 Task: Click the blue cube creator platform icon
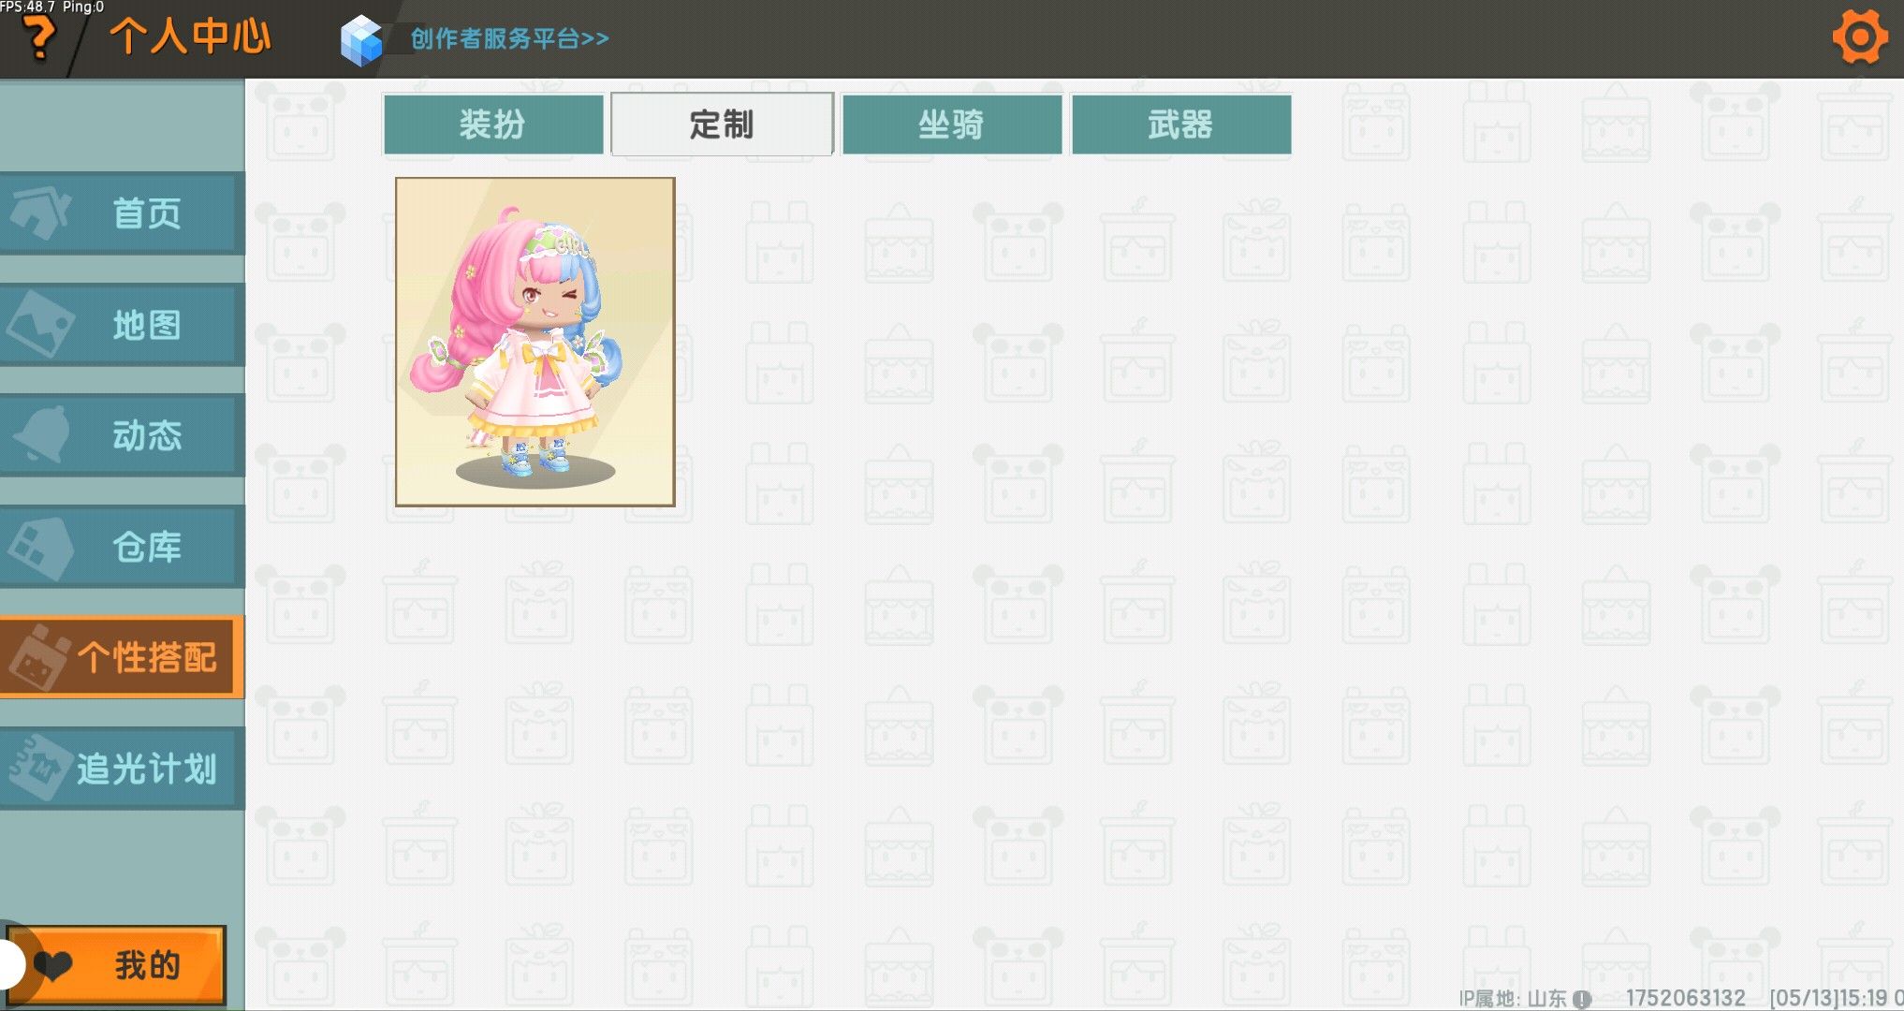point(361,41)
